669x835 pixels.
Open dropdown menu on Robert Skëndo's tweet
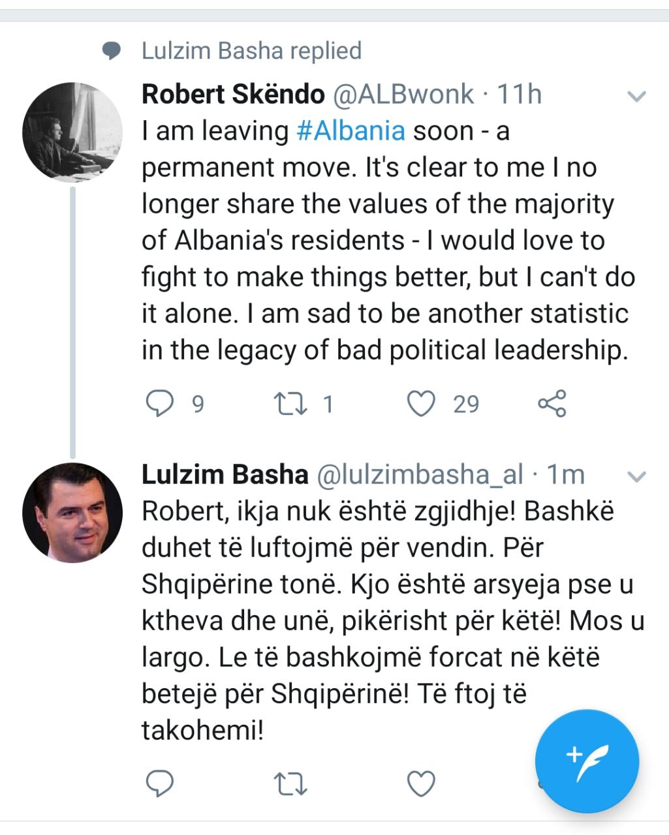point(636,97)
